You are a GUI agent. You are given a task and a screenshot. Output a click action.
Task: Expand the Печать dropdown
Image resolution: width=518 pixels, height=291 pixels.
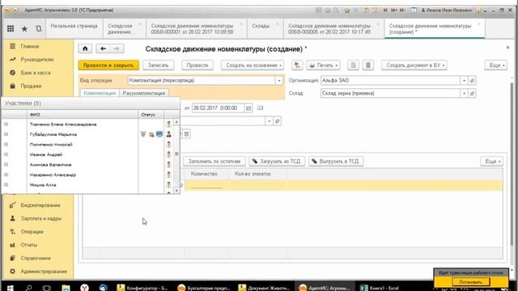(x=323, y=65)
